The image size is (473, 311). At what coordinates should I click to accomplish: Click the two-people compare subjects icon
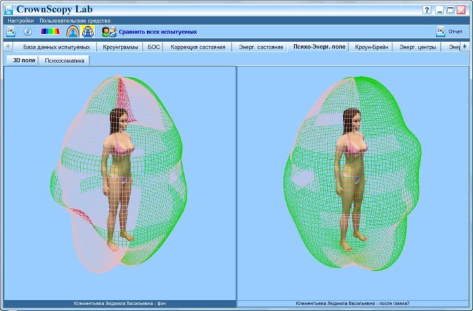[x=108, y=32]
